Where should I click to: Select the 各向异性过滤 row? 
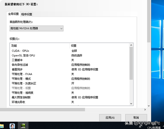(x=70, y=65)
